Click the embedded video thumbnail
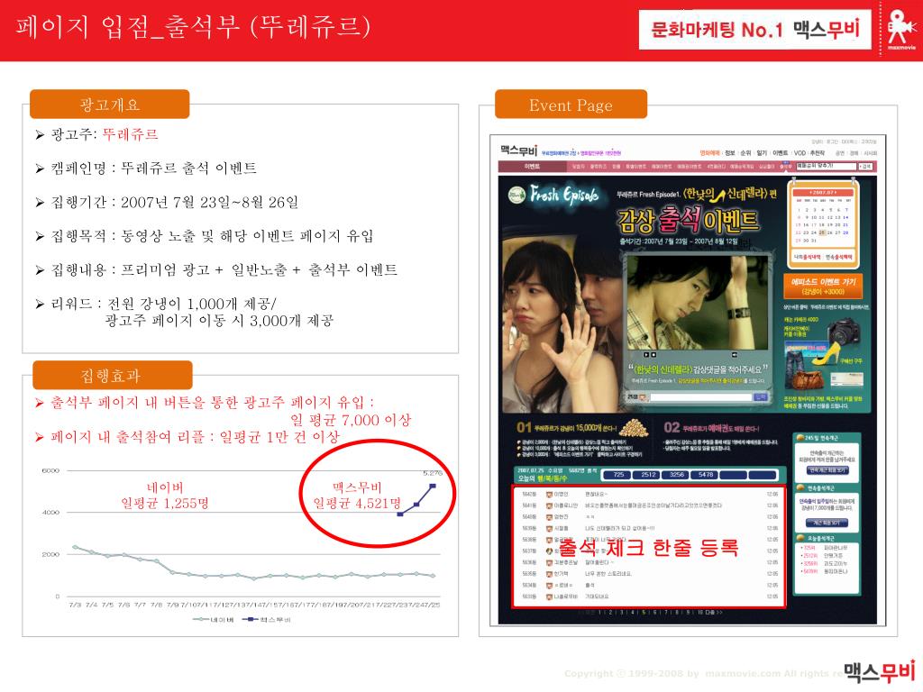The image size is (923, 692). [x=698, y=303]
